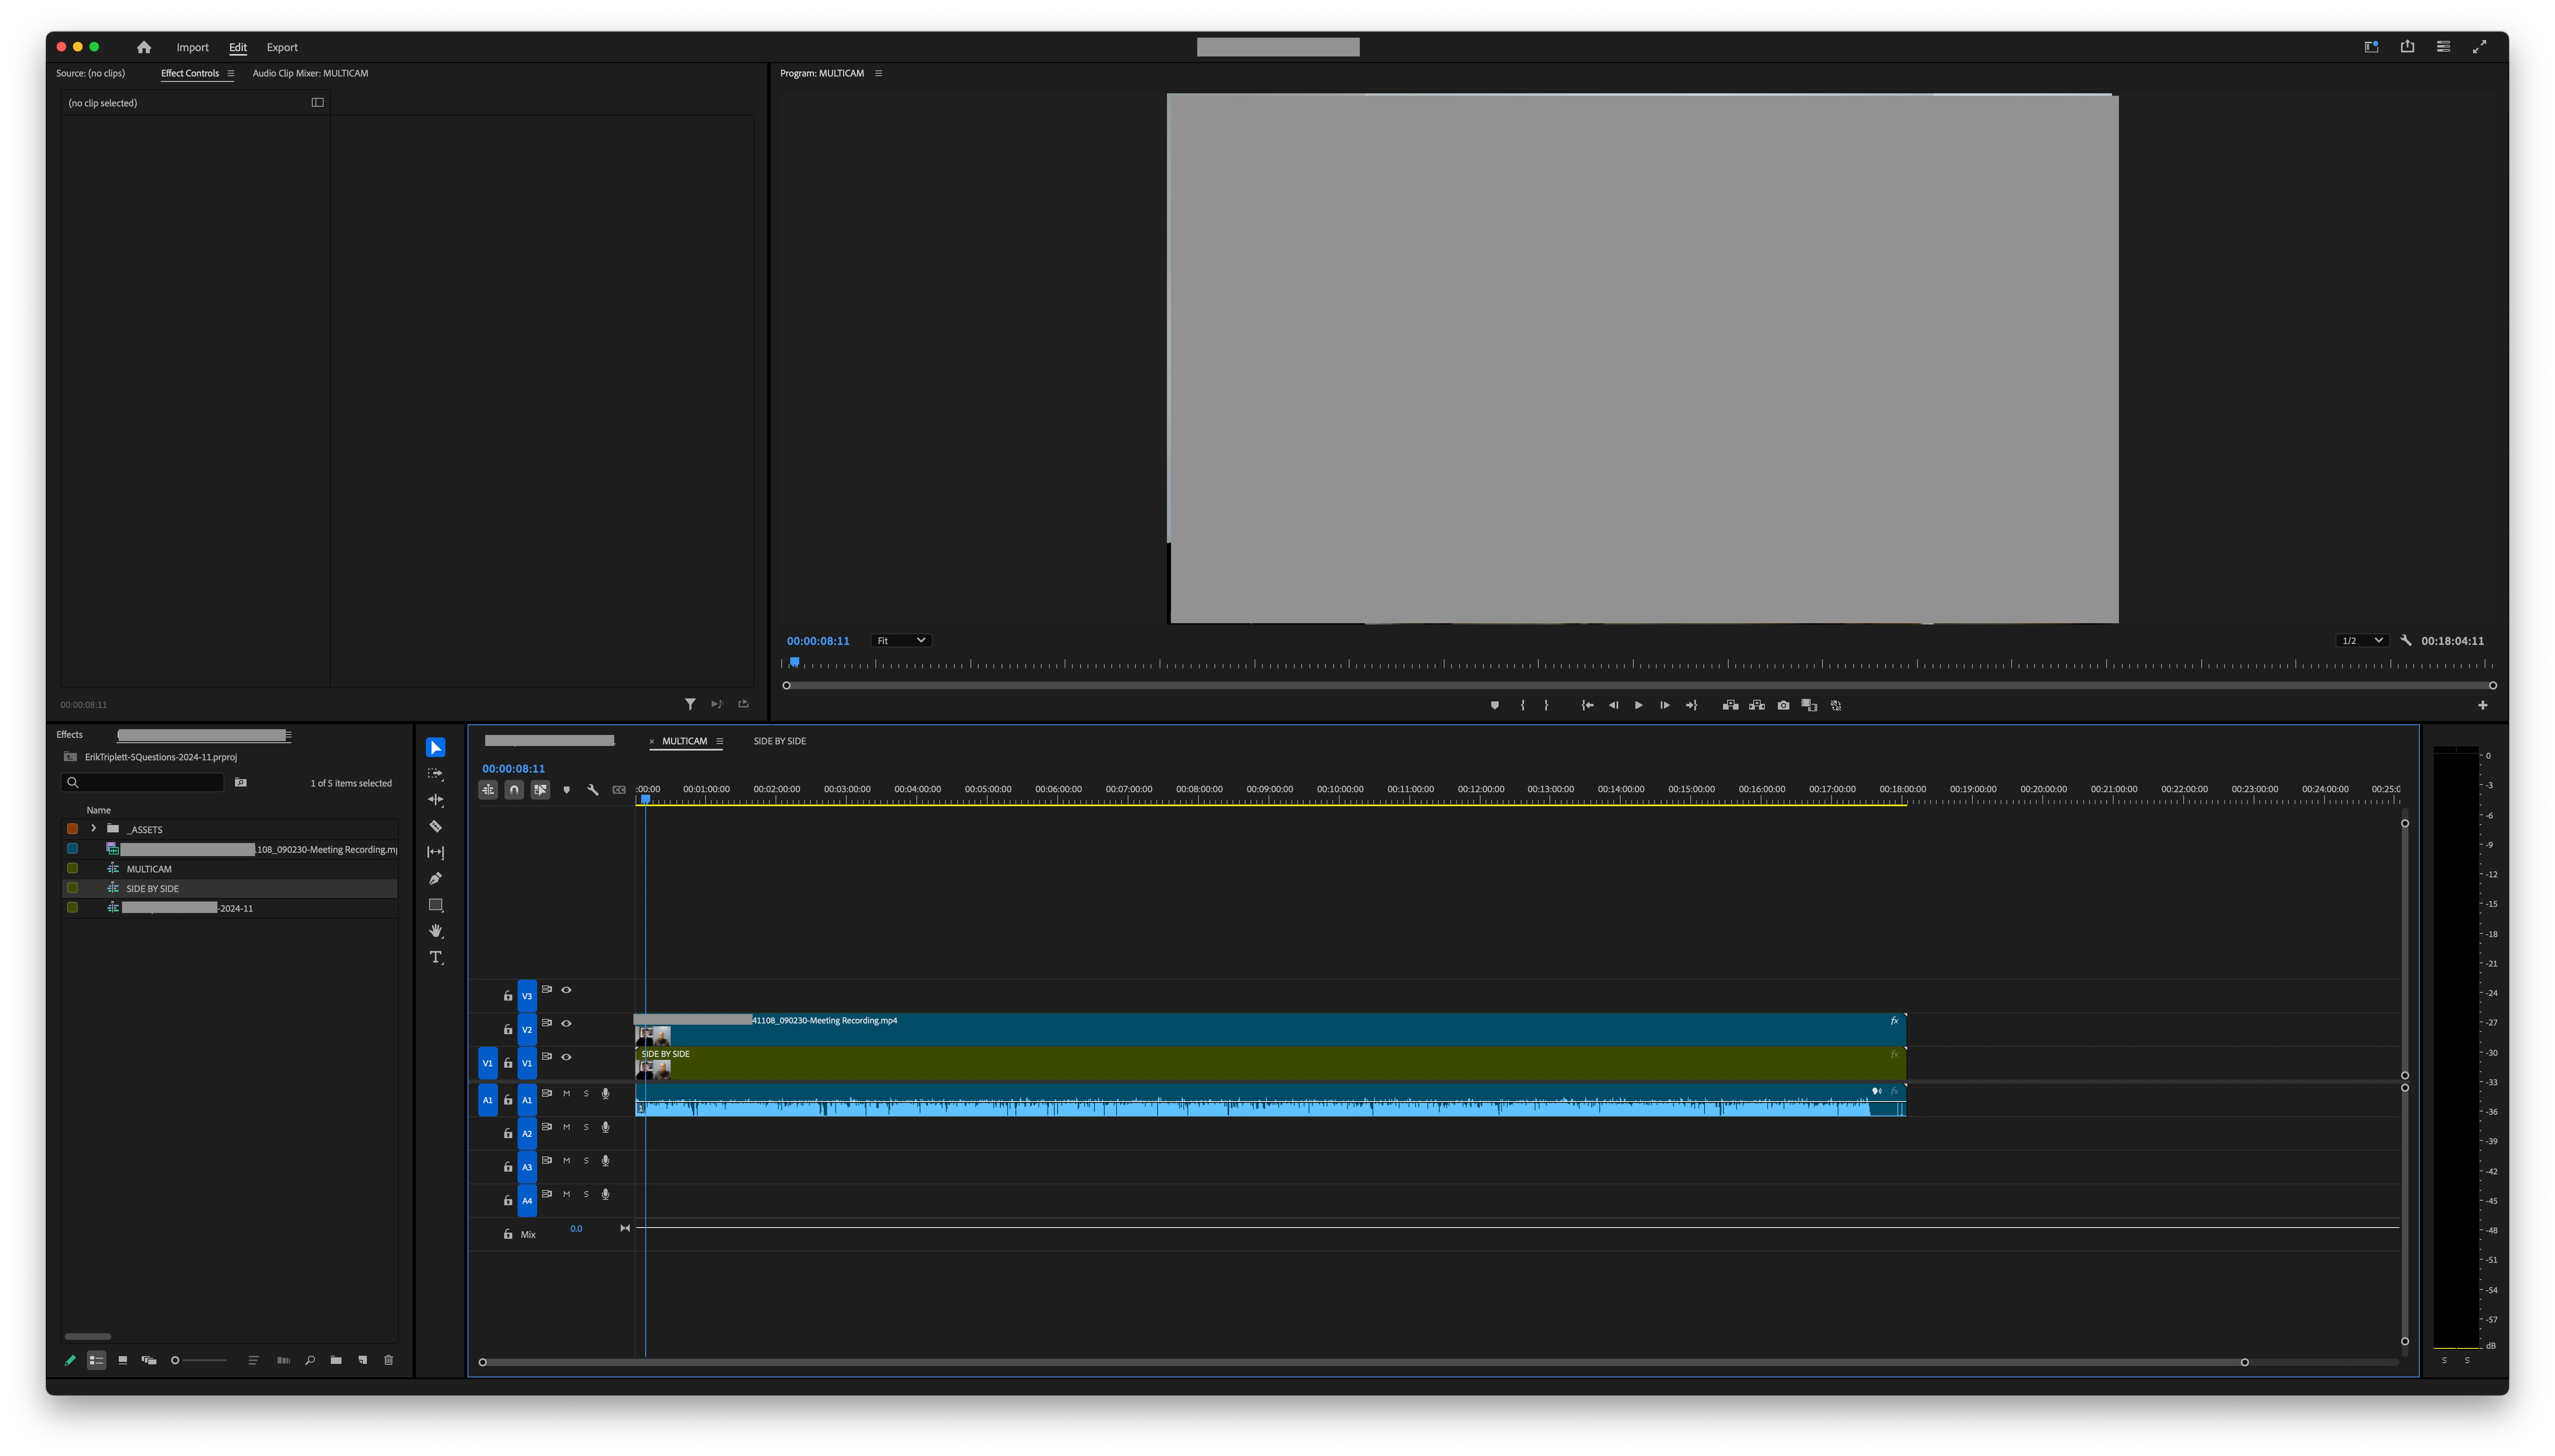The width and height of the screenshot is (2555, 1456).
Task: Mute audio track A1
Action: point(566,1094)
